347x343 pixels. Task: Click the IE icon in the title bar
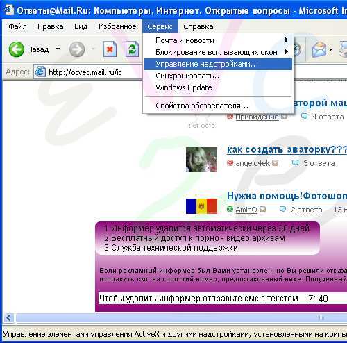tap(8, 10)
